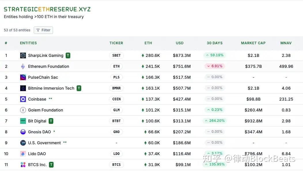Open the Bitmine Immersion Tech entity link
Viewport: 303px width, 171px height.
pos(51,88)
